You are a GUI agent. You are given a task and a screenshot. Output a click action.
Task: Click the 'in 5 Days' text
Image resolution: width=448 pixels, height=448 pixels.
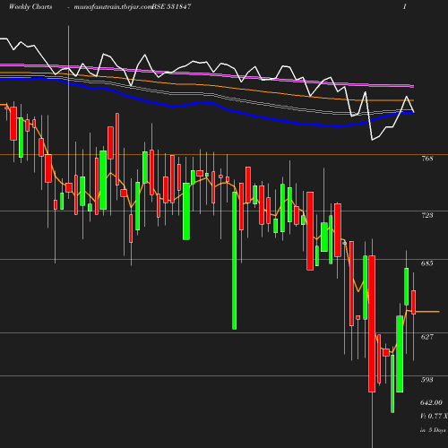coord(433,430)
